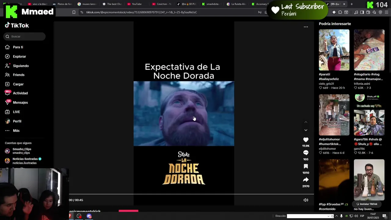
Task: Switch to The best Cha browser tab
Action: click(x=112, y=4)
